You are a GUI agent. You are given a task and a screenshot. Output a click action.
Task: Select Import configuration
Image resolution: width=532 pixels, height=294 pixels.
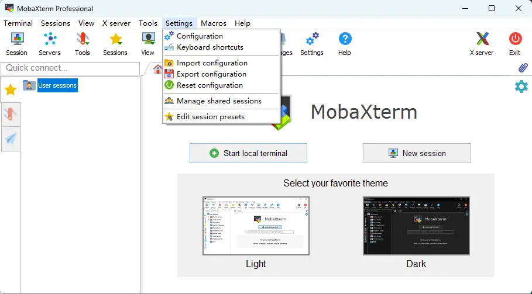222,63
